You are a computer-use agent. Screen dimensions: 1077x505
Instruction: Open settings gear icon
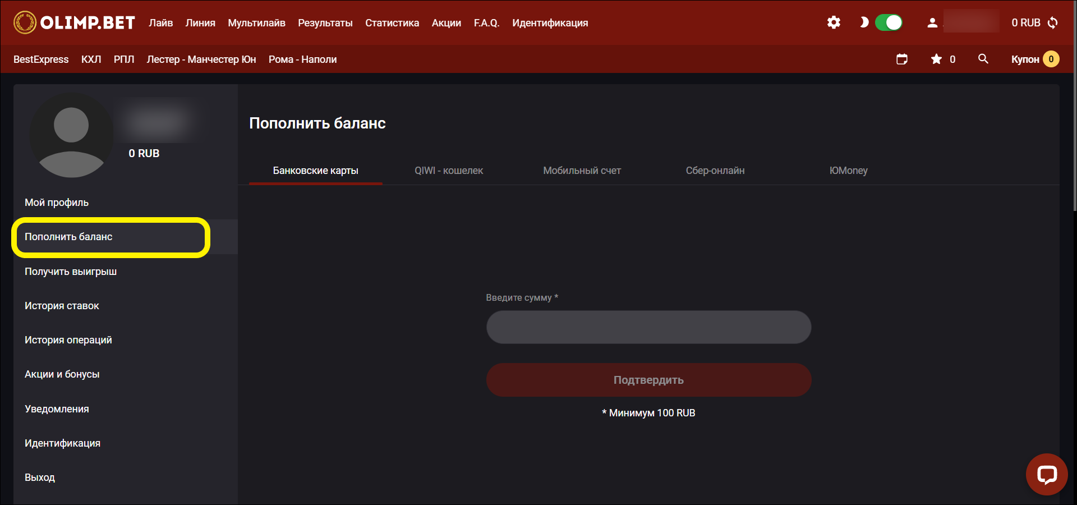coord(834,22)
